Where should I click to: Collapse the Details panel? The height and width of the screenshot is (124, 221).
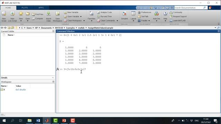(53, 77)
